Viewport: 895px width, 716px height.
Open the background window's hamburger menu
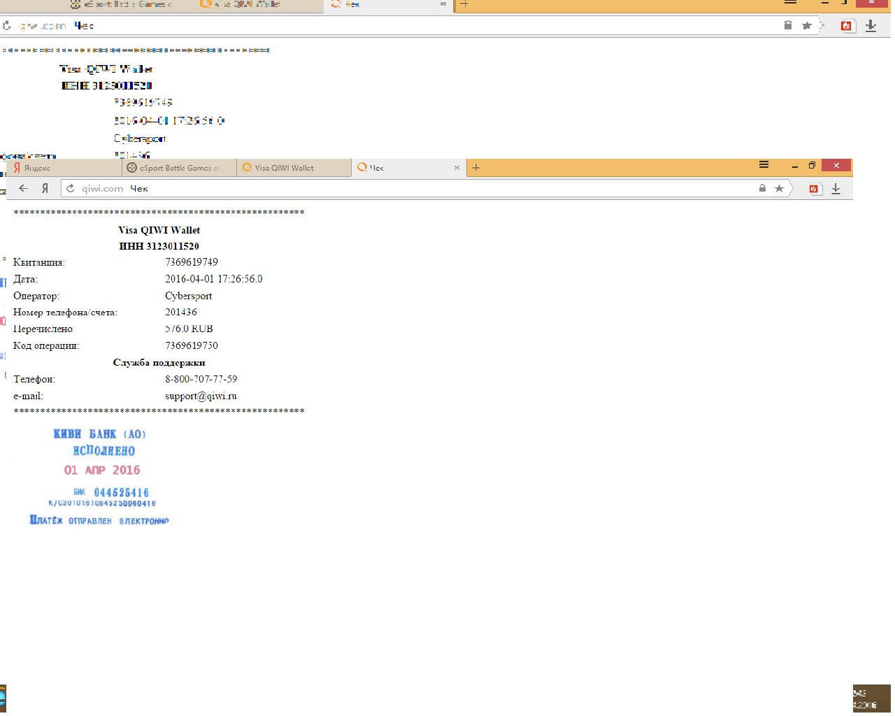(790, 3)
